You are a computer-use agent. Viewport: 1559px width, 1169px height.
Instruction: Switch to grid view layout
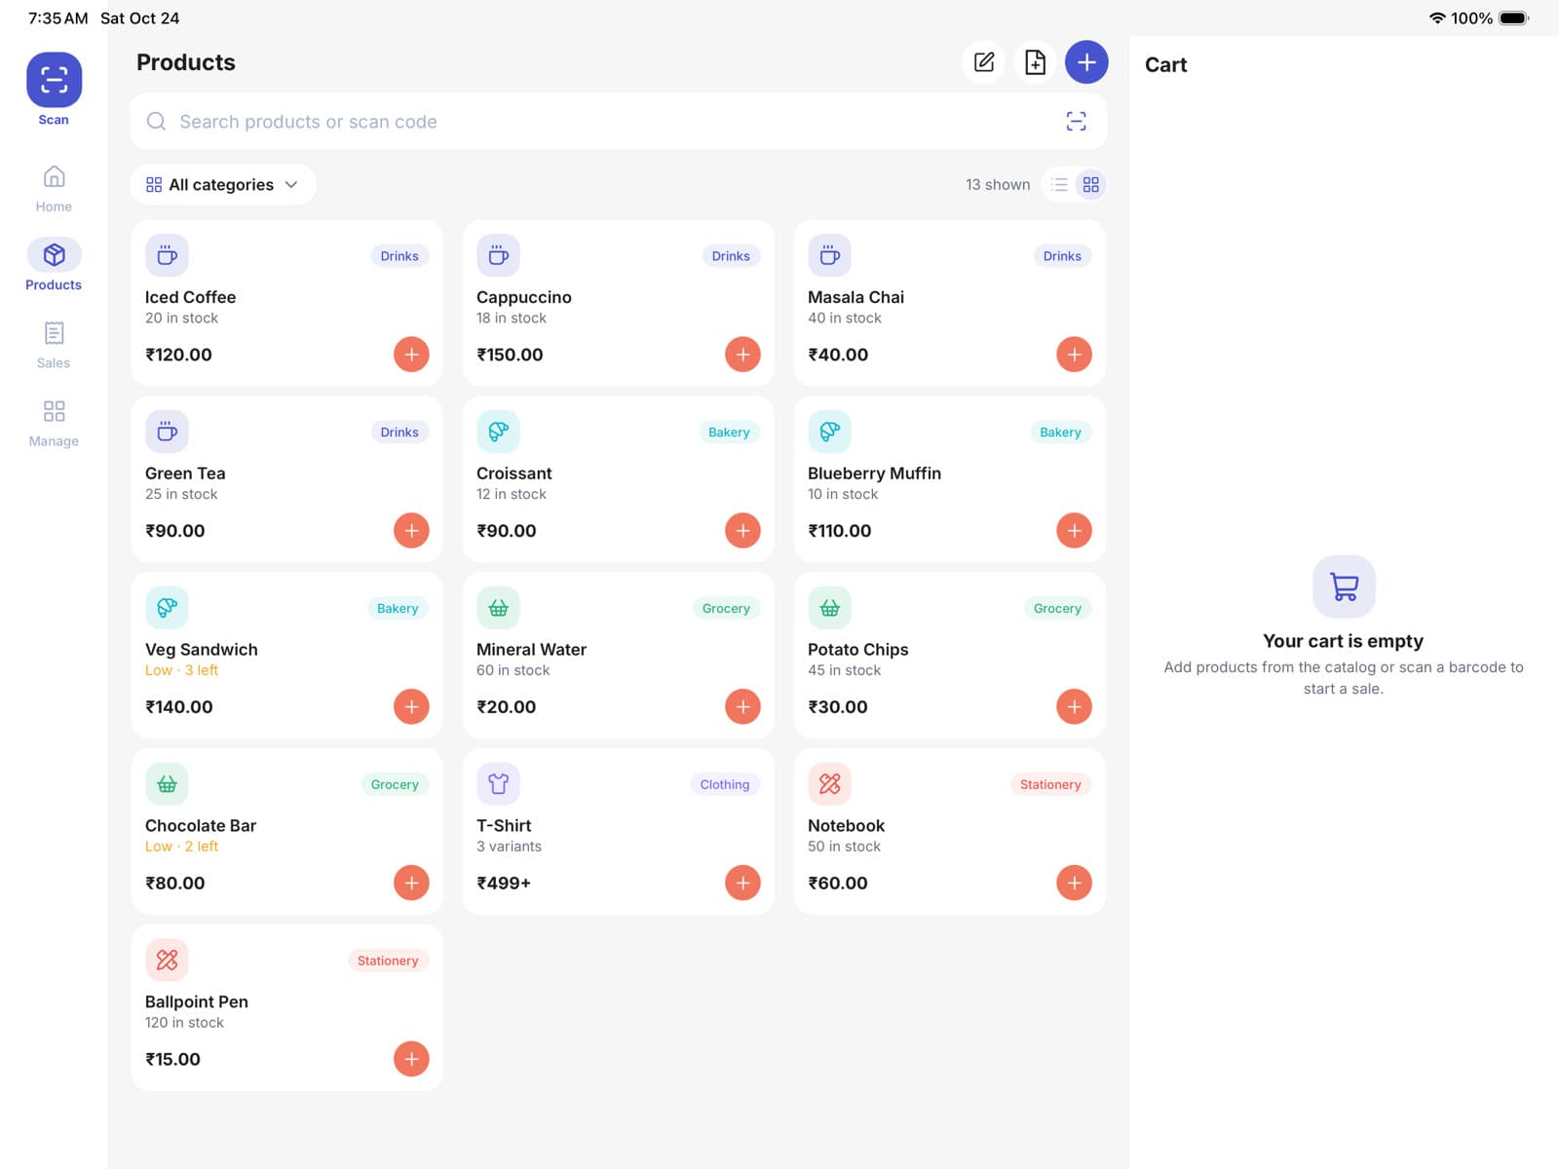coord(1091,184)
